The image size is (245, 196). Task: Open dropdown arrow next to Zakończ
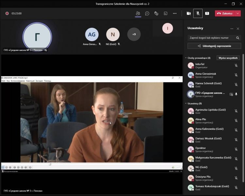tap(238, 13)
